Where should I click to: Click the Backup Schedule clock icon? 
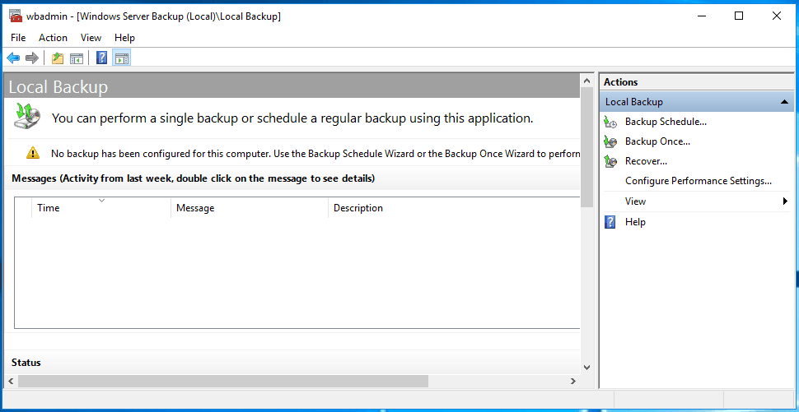[x=610, y=122]
